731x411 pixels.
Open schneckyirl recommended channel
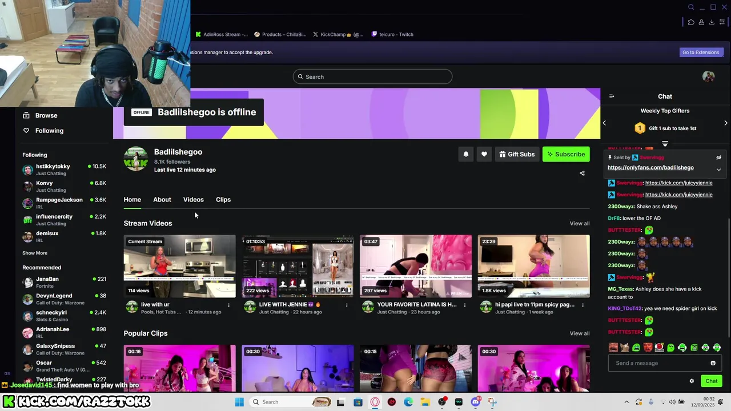tap(64, 316)
